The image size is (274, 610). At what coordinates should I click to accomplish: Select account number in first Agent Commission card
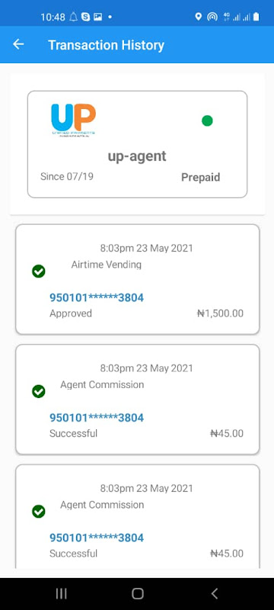coord(97,418)
